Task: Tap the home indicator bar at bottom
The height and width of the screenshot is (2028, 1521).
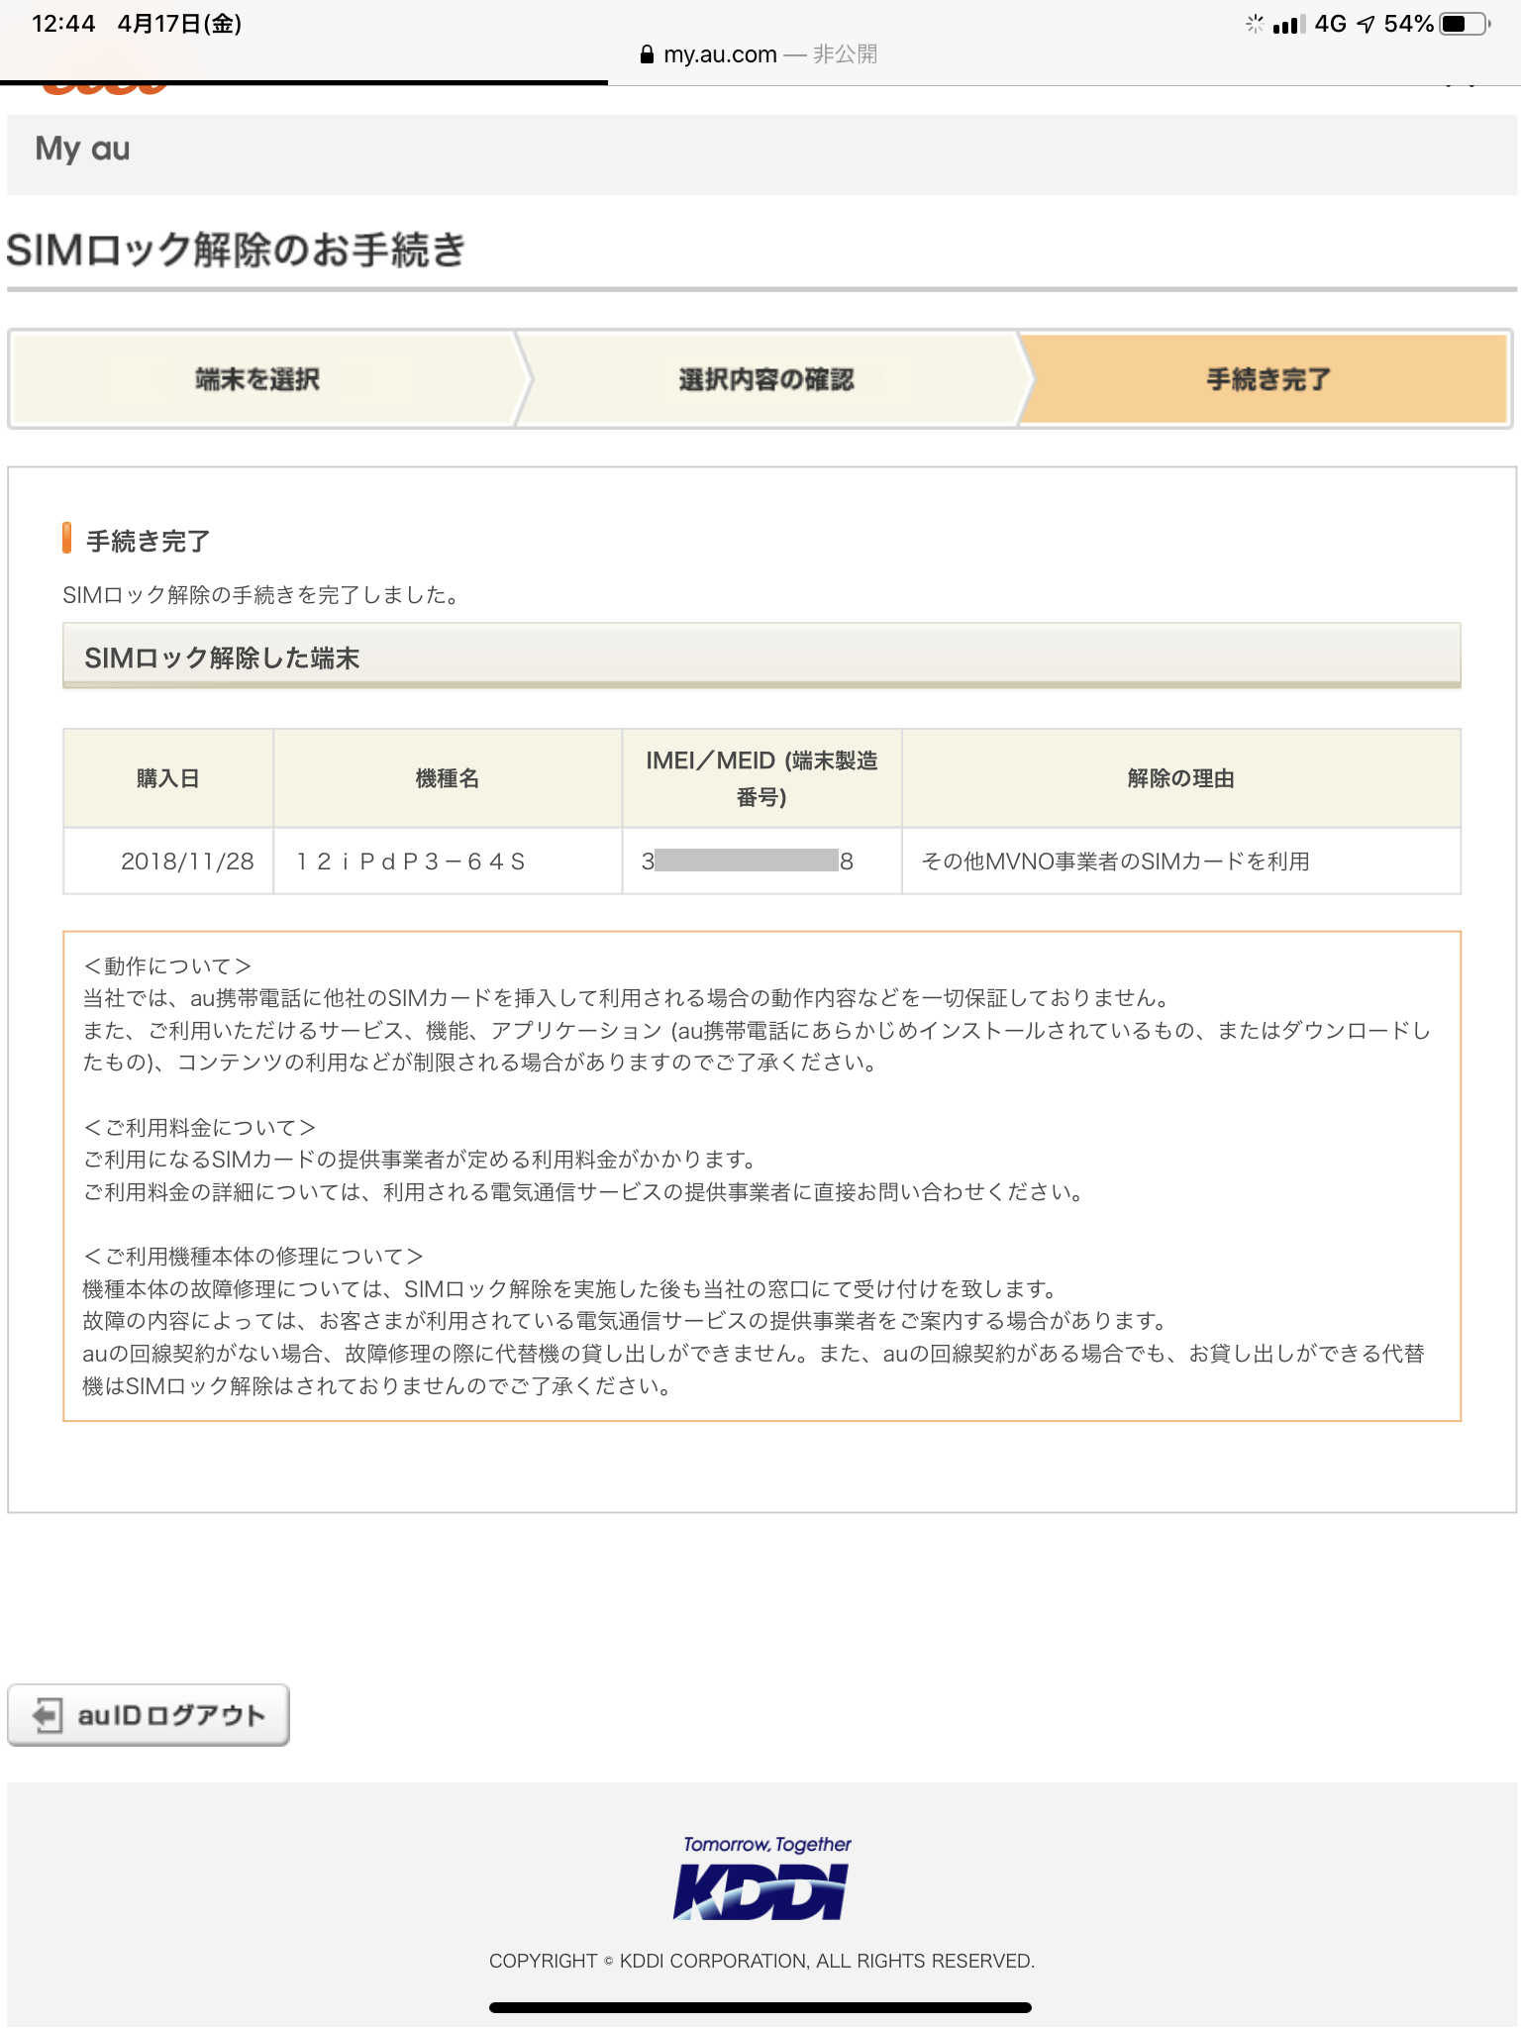Action: click(760, 2007)
